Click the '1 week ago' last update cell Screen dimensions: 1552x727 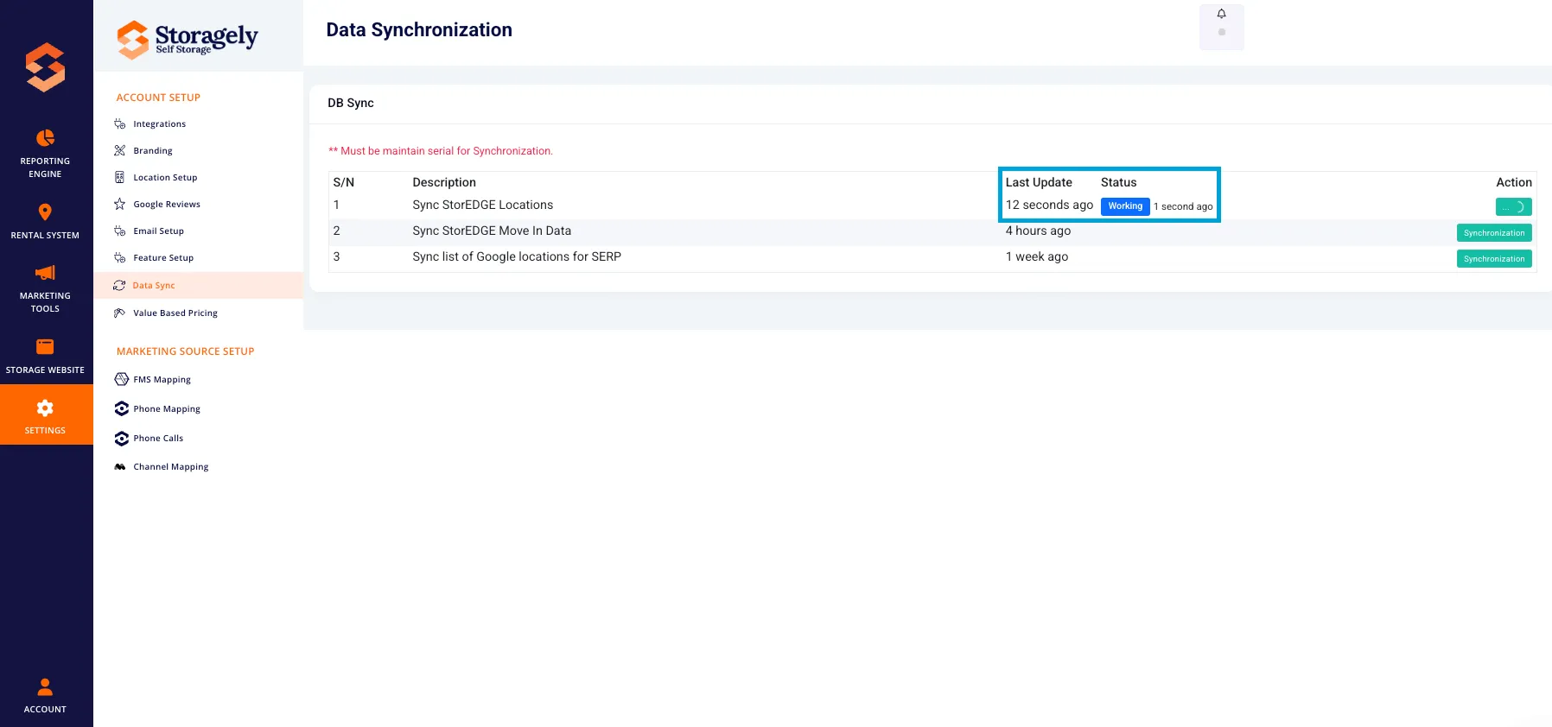pos(1037,257)
